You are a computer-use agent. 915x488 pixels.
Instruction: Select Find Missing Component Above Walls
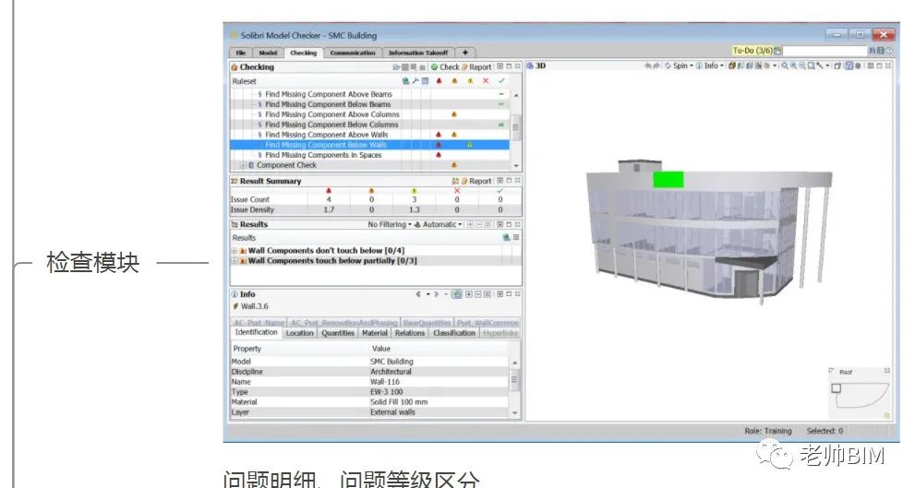[x=326, y=135]
